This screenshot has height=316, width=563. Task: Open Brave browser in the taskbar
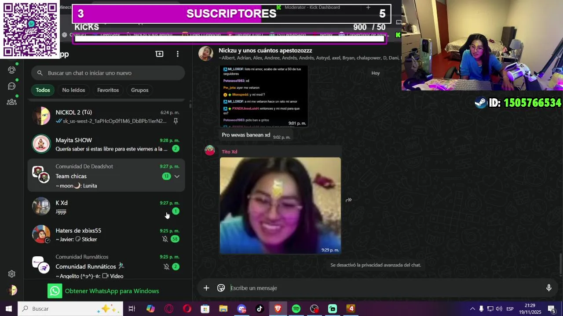pyautogui.click(x=278, y=309)
